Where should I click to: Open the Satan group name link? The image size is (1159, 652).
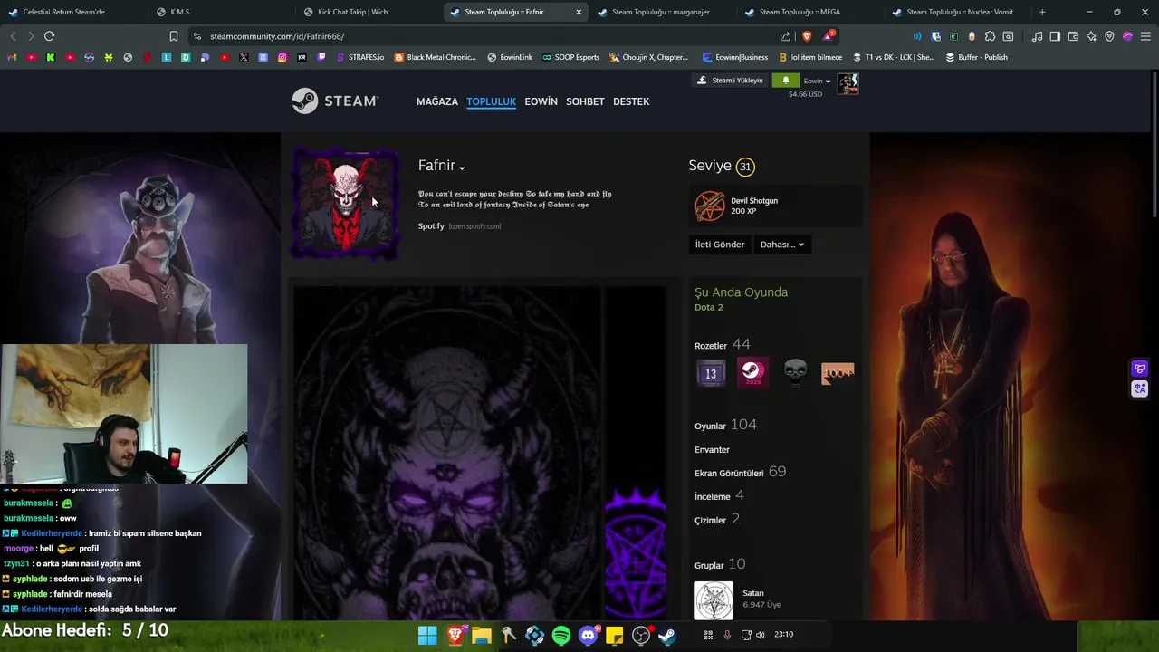[x=753, y=593]
